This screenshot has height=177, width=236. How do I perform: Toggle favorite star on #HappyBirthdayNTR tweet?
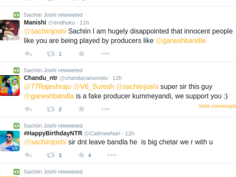[81, 155]
